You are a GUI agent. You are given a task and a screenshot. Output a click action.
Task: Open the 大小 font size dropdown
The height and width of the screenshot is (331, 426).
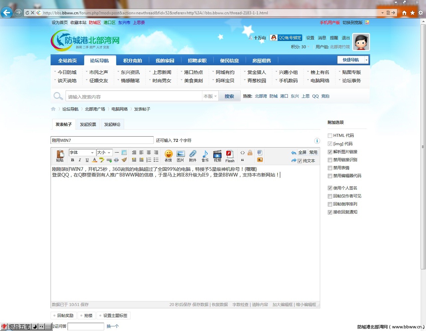104,153
